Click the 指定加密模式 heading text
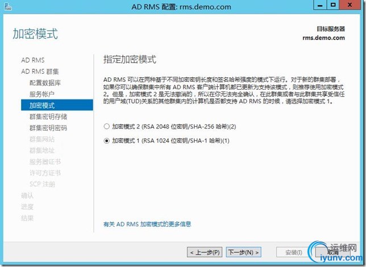Screen dimensions: 366x267 [x=130, y=59]
